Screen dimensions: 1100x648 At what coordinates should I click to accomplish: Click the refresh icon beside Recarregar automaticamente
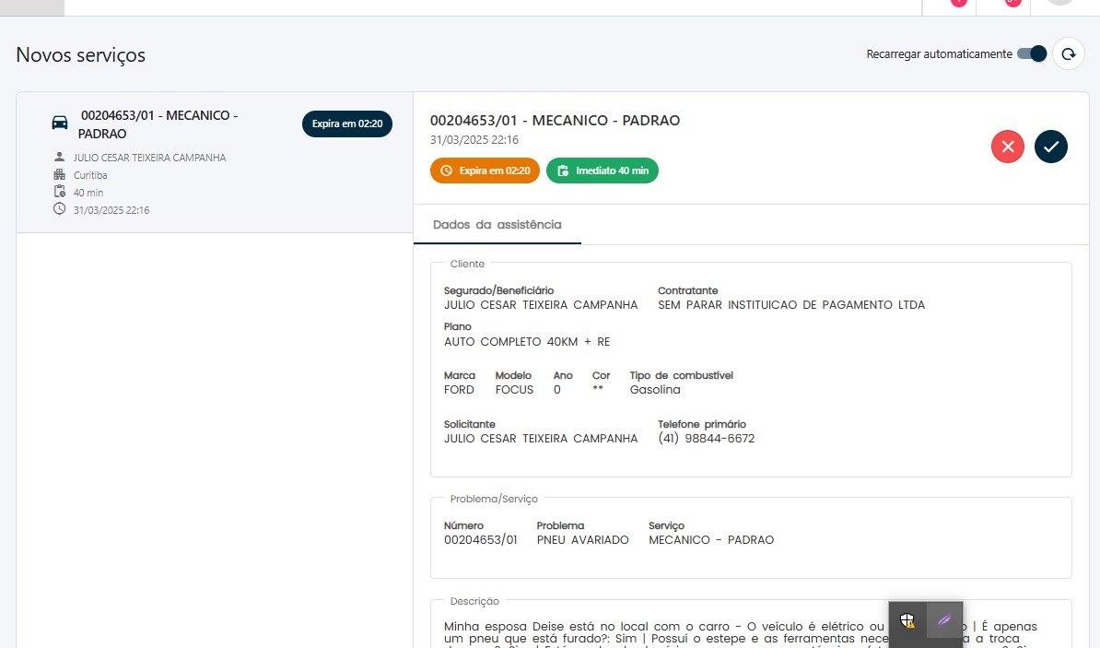pos(1068,54)
